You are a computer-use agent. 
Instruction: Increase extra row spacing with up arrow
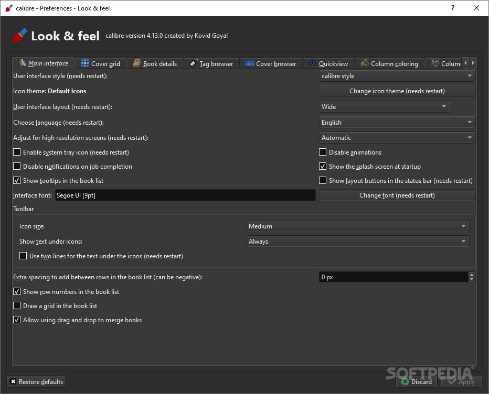472,275
